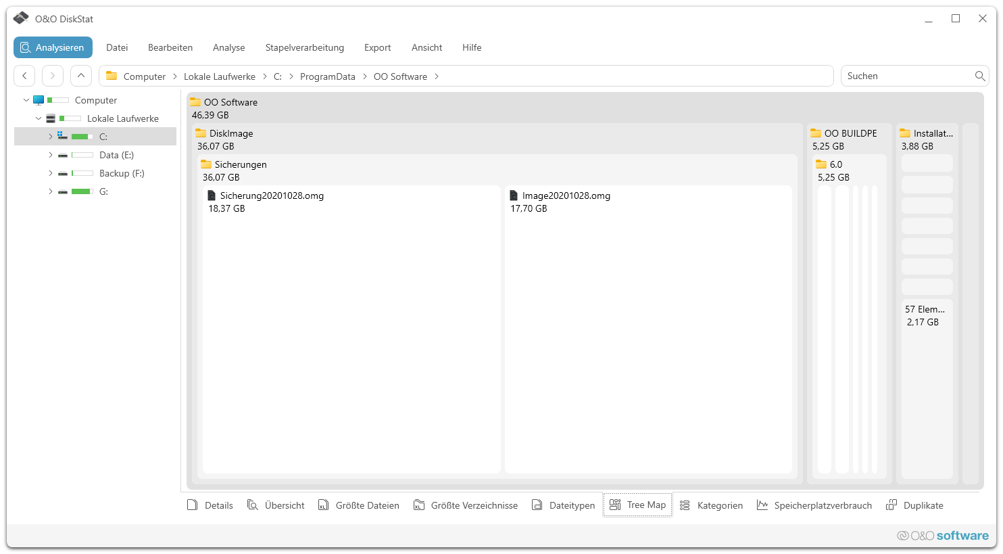Open the chevron after Computer breadcrumb
Image resolution: width=1003 pixels, height=554 pixels.
175,76
